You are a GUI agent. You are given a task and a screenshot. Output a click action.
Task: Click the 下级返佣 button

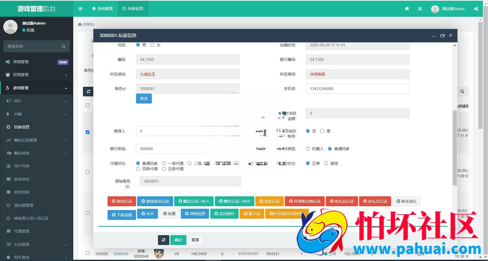click(122, 215)
